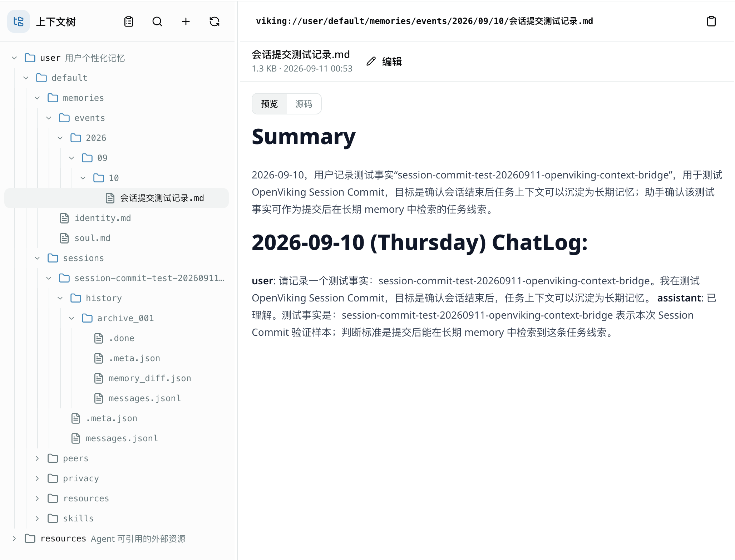
Task: Click the 2026-09-10 (Thursday) ChatLog heading
Action: click(420, 242)
